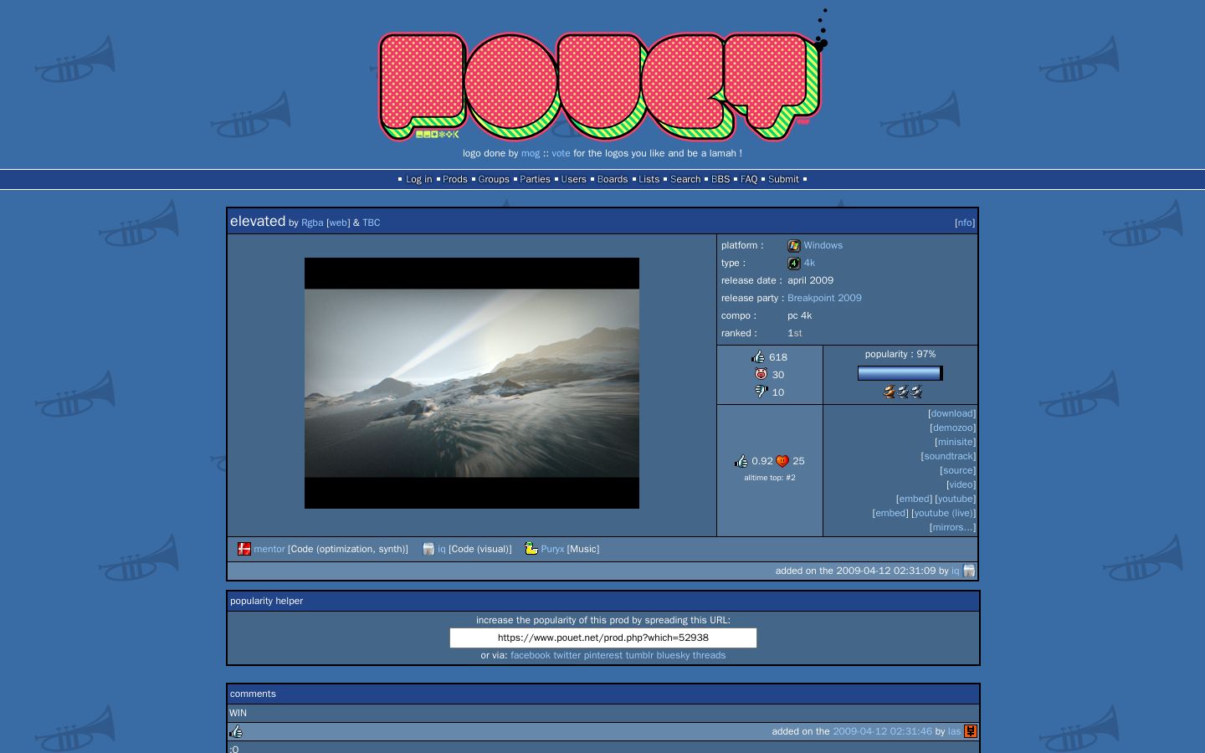Visit the BBS section
This screenshot has height=753, width=1205.
720,179
